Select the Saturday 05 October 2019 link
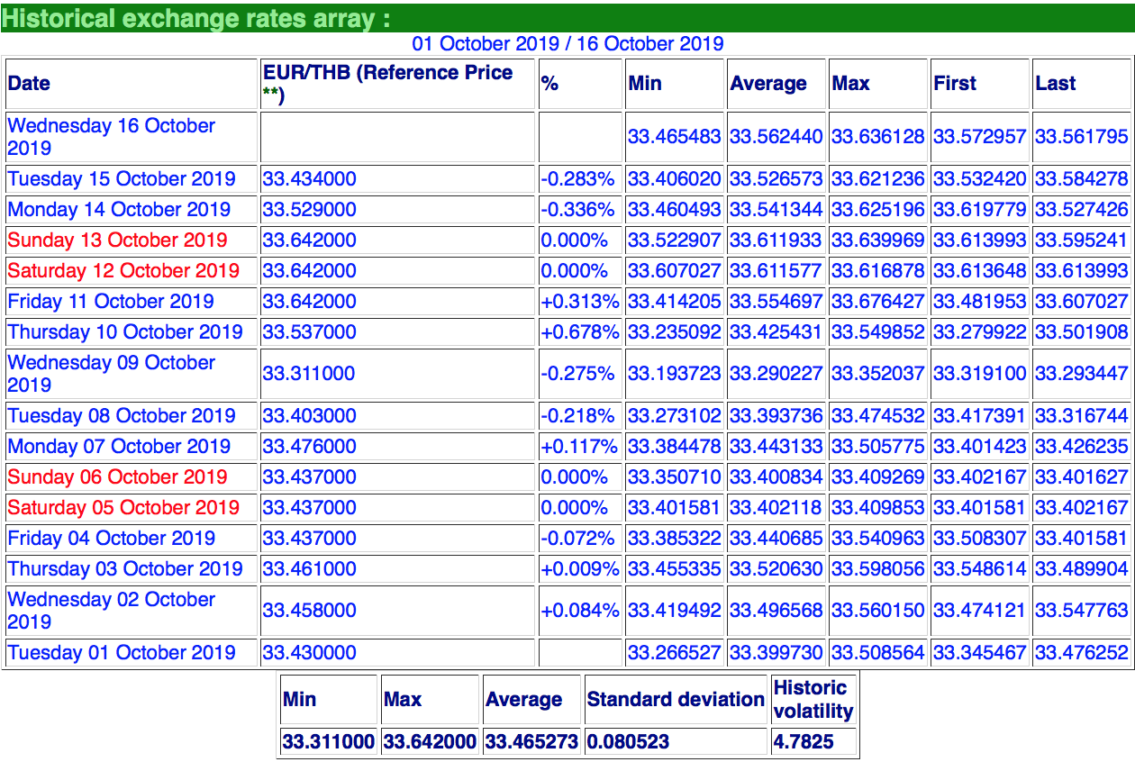This screenshot has width=1135, height=771. click(123, 508)
